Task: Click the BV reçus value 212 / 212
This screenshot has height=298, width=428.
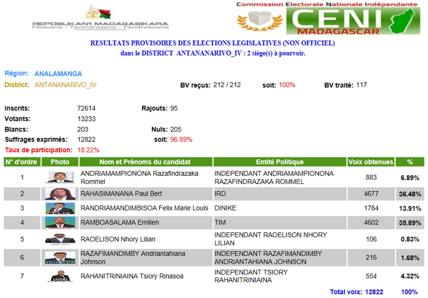Action: click(227, 85)
